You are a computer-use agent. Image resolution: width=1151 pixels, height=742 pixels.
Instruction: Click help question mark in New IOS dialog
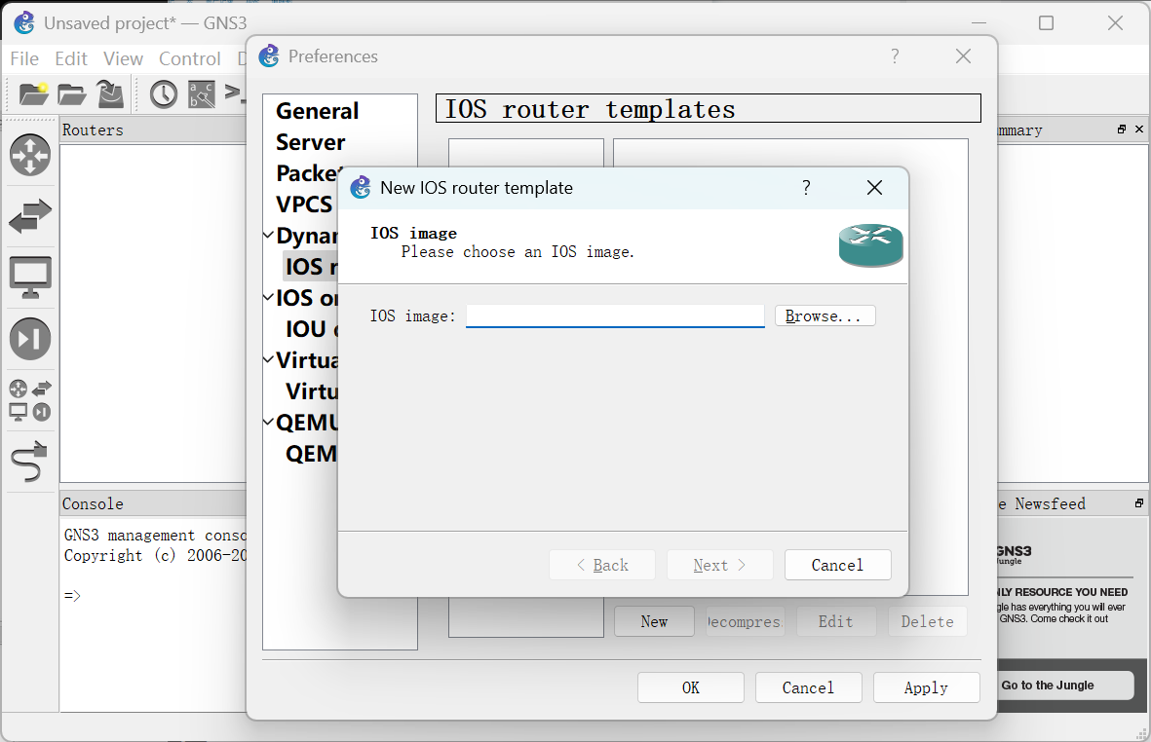click(x=806, y=188)
